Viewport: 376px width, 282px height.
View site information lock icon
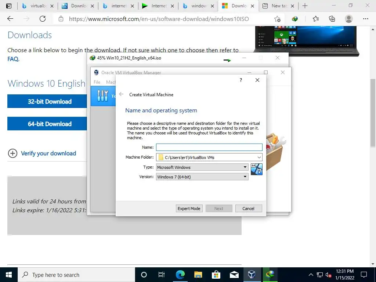click(x=61, y=19)
